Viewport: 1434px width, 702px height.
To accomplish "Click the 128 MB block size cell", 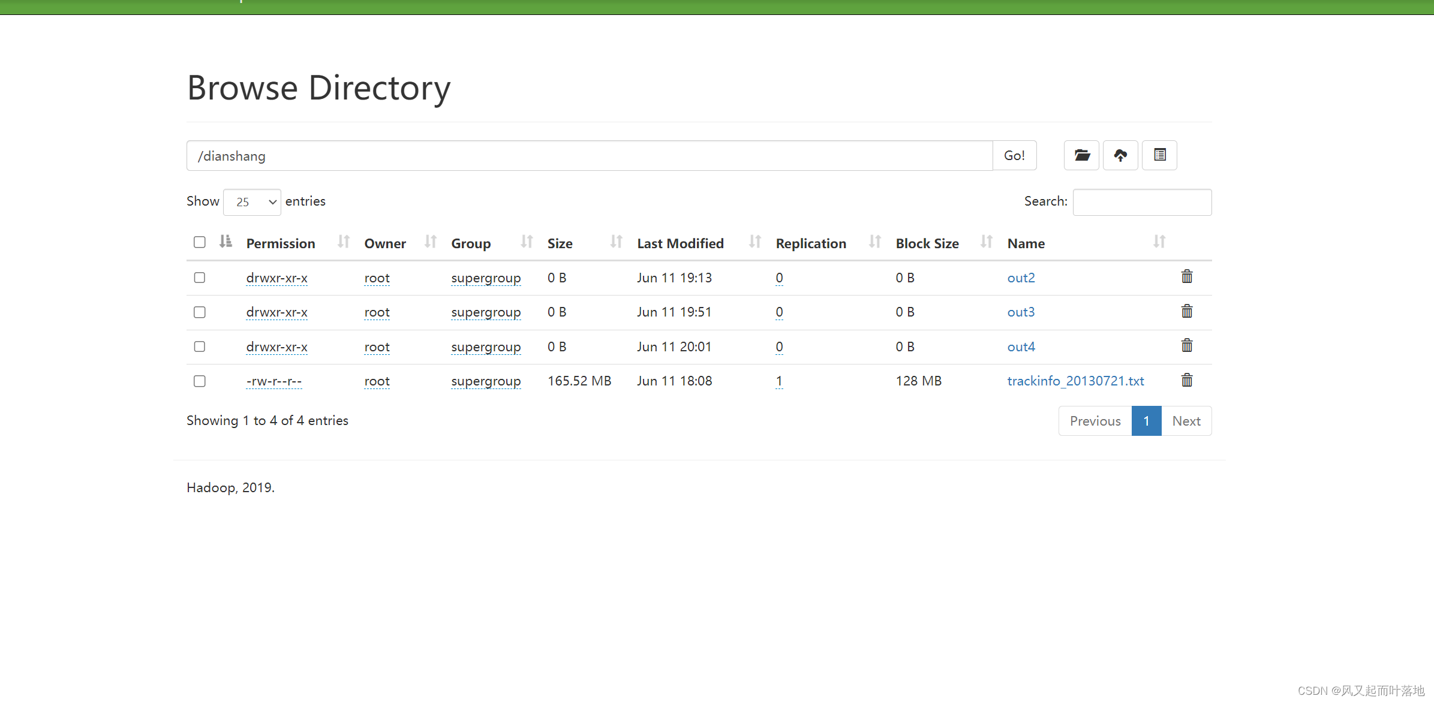I will (918, 381).
